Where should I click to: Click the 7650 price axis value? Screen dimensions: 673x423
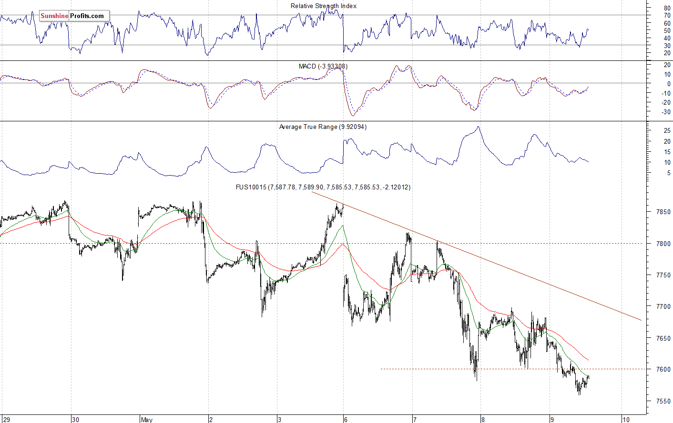click(663, 338)
